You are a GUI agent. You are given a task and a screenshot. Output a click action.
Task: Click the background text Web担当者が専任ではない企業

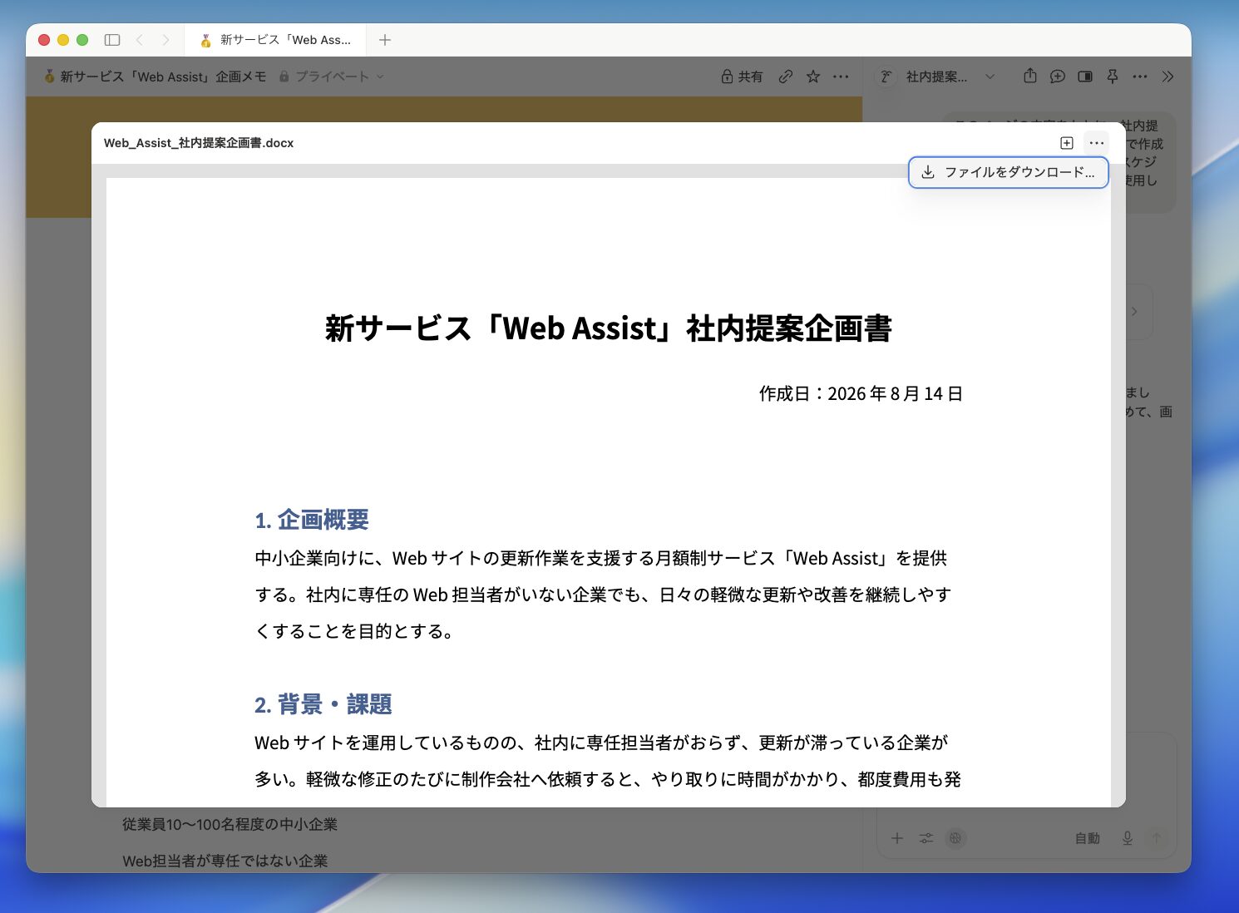pyautogui.click(x=225, y=861)
